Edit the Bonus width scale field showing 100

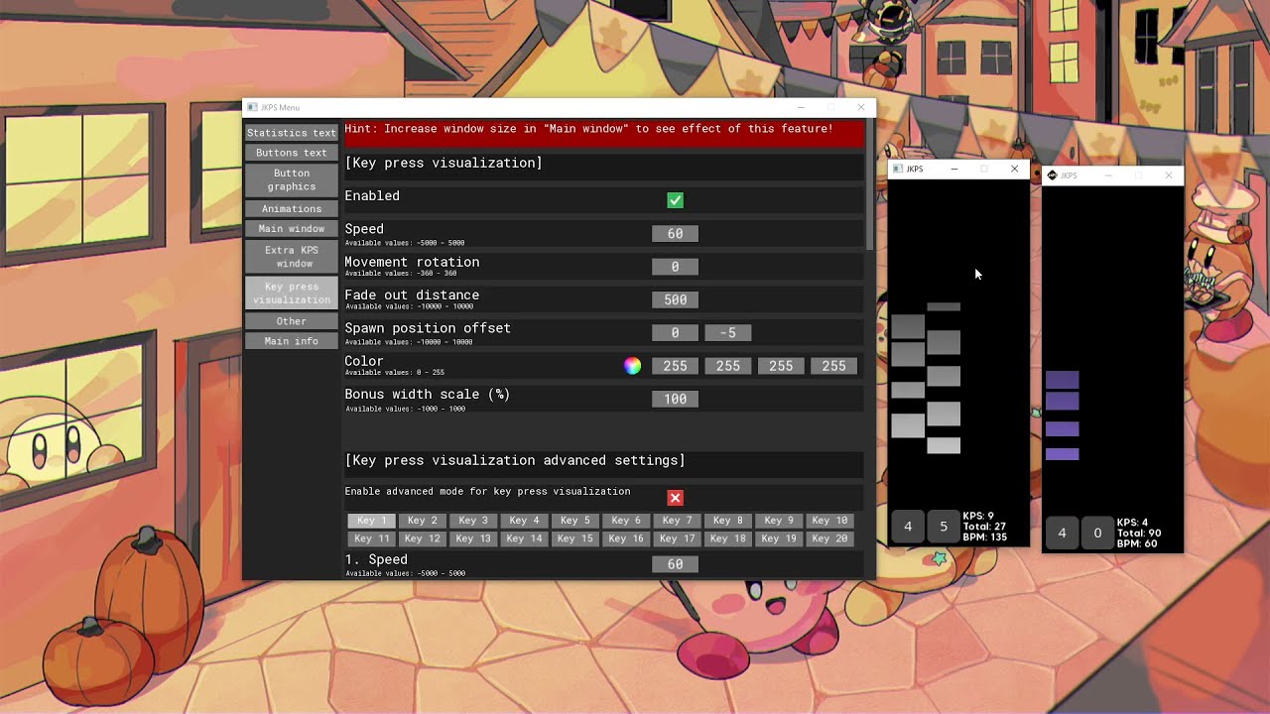click(x=675, y=399)
